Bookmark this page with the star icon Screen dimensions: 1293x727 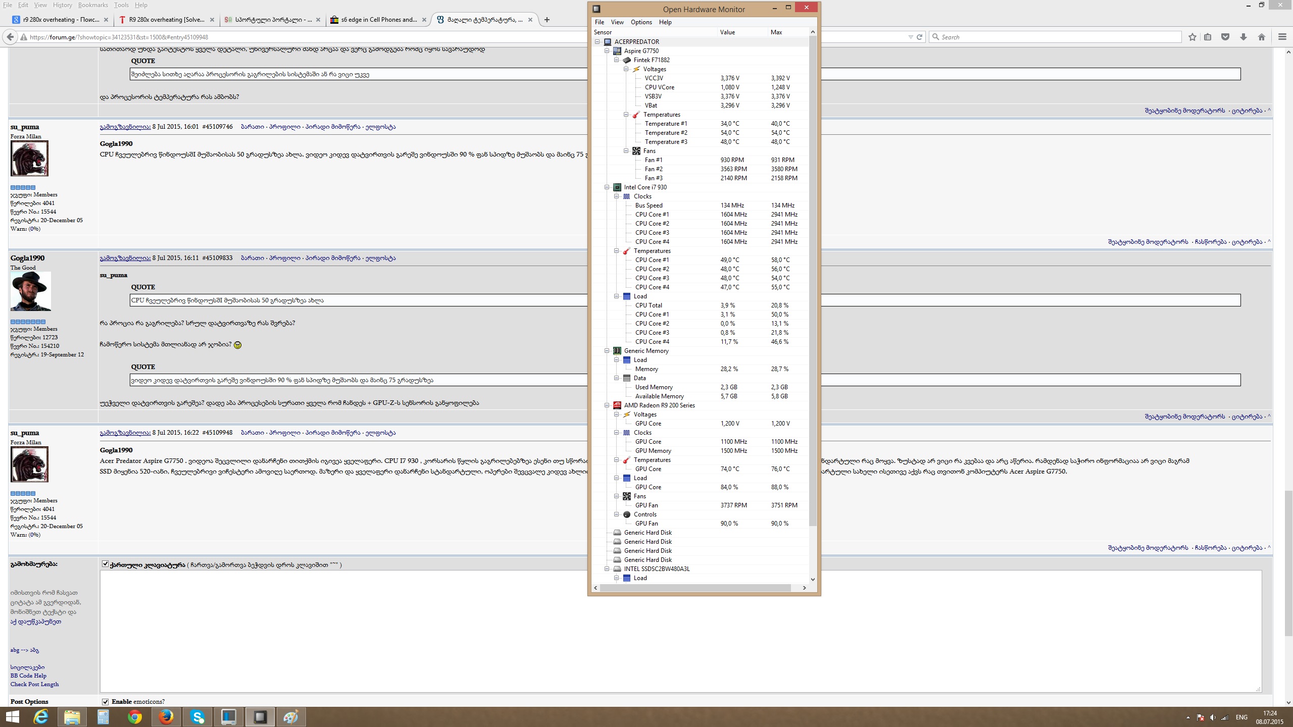[1192, 37]
